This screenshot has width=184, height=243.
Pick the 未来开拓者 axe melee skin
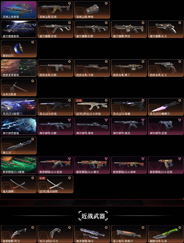coord(19,87)
